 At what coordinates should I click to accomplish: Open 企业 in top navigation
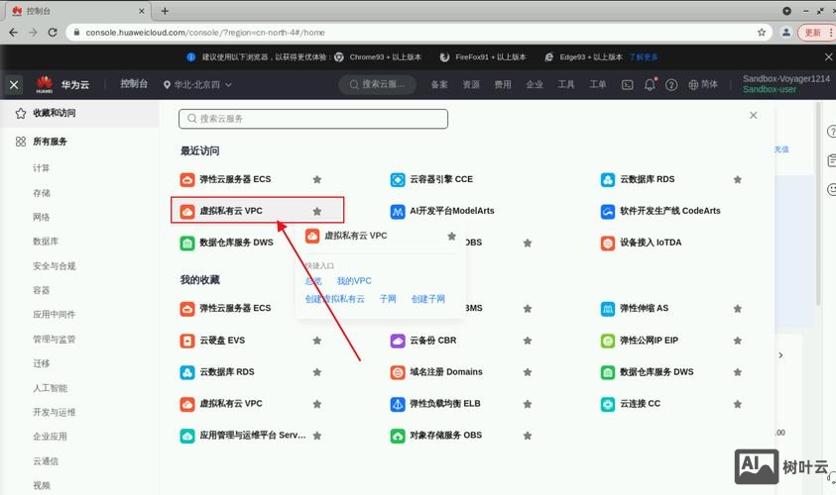click(535, 84)
